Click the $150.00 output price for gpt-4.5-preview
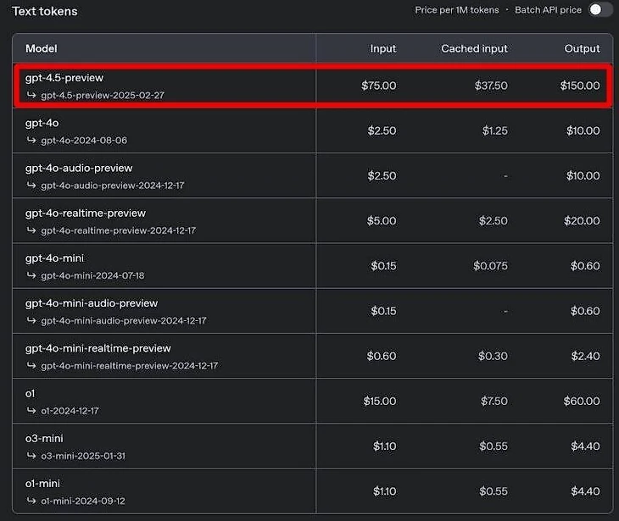This screenshot has width=619, height=521. 580,86
